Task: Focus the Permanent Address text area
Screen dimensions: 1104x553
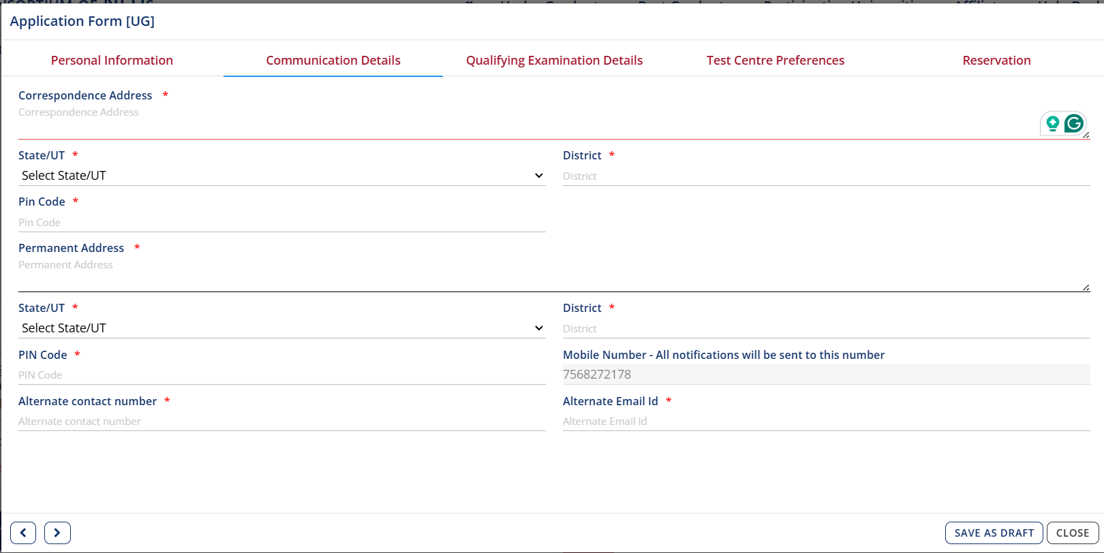Action: 554,274
